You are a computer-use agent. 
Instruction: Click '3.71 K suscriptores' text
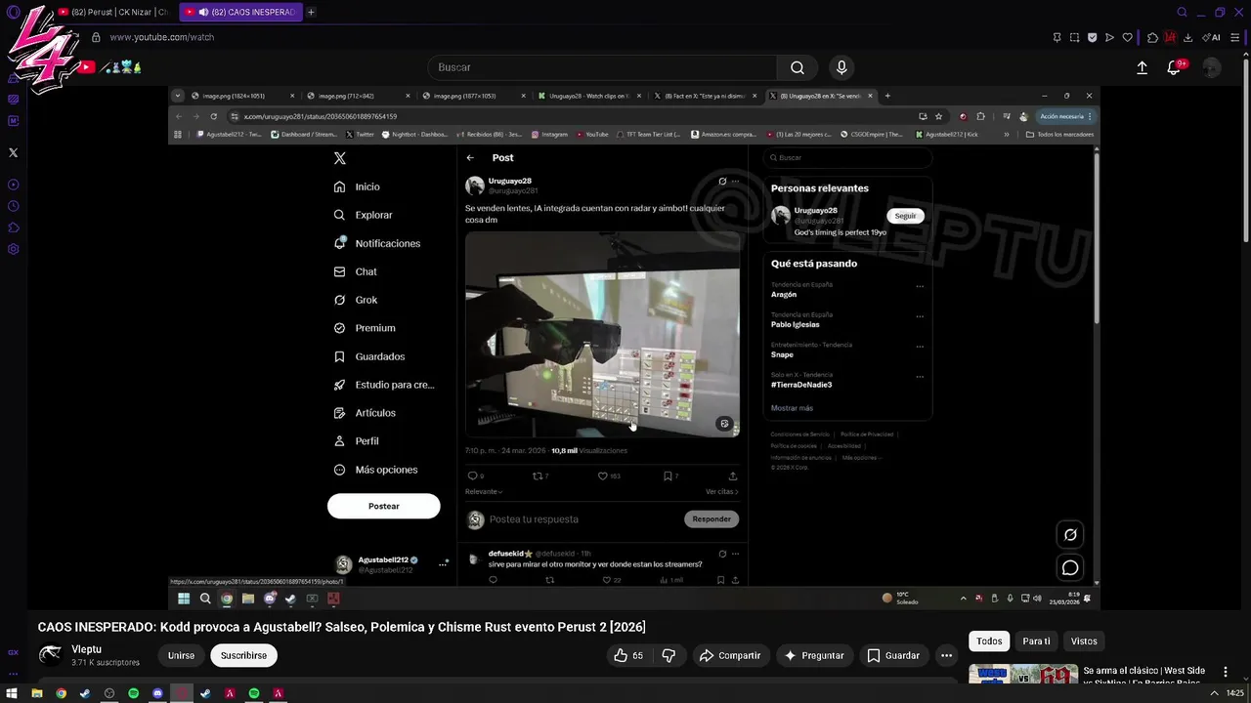coord(106,663)
